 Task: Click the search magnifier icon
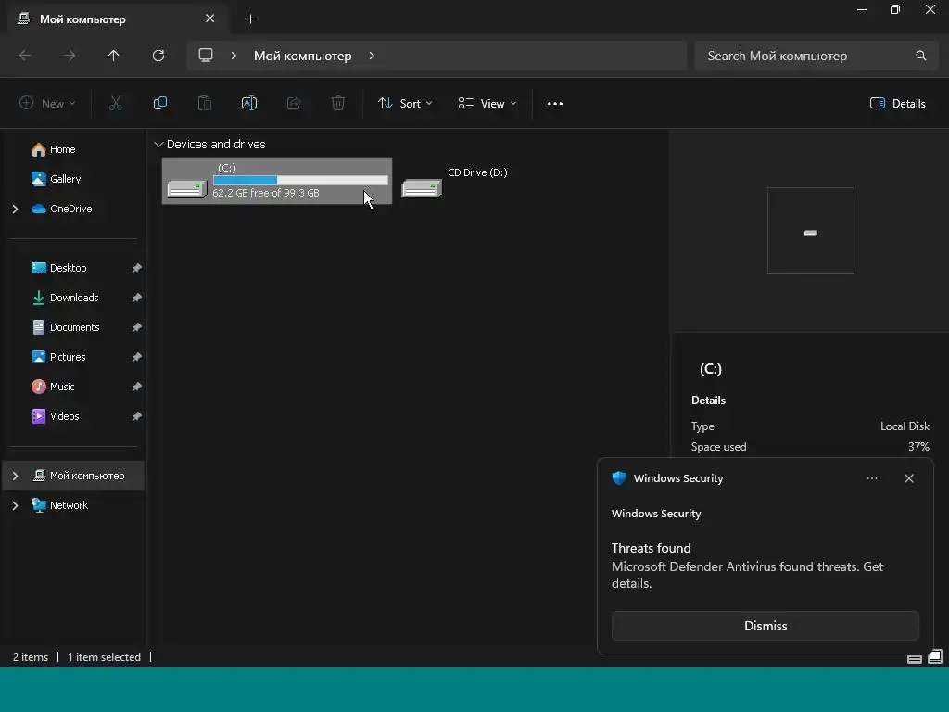coord(921,56)
